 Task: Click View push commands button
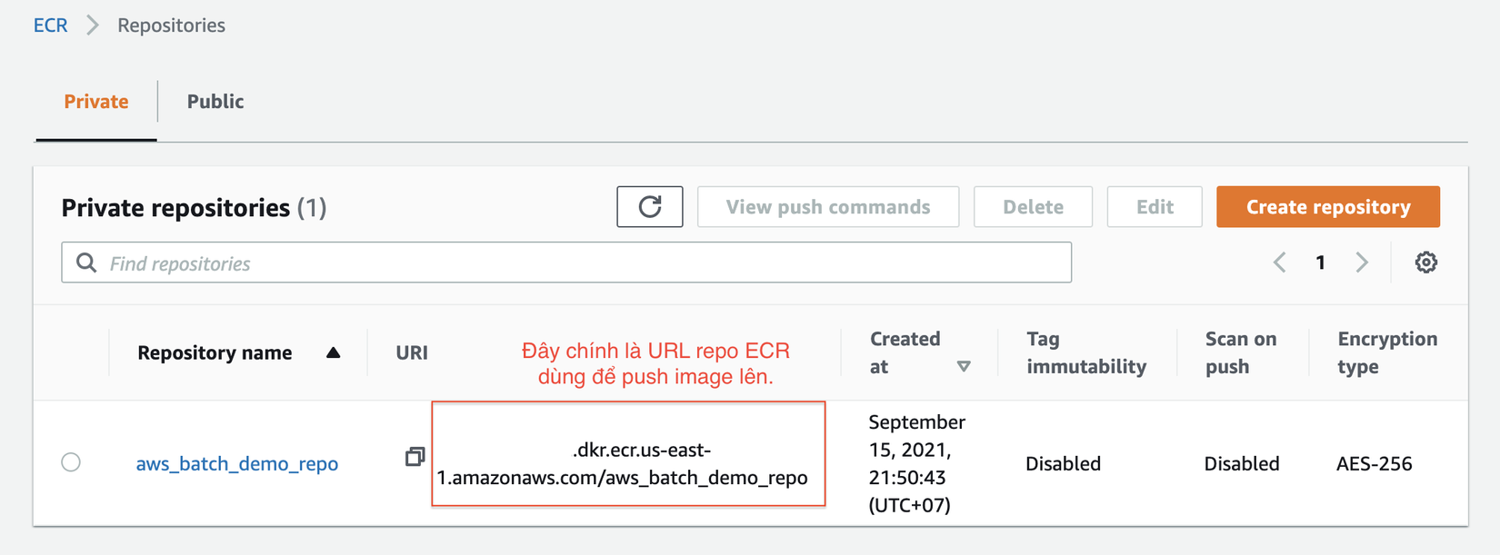[827, 207]
